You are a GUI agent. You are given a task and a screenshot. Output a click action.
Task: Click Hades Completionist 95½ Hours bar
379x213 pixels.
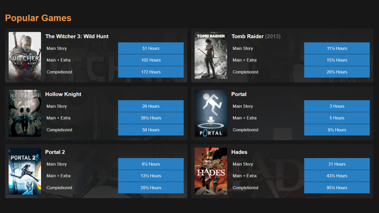(x=337, y=187)
